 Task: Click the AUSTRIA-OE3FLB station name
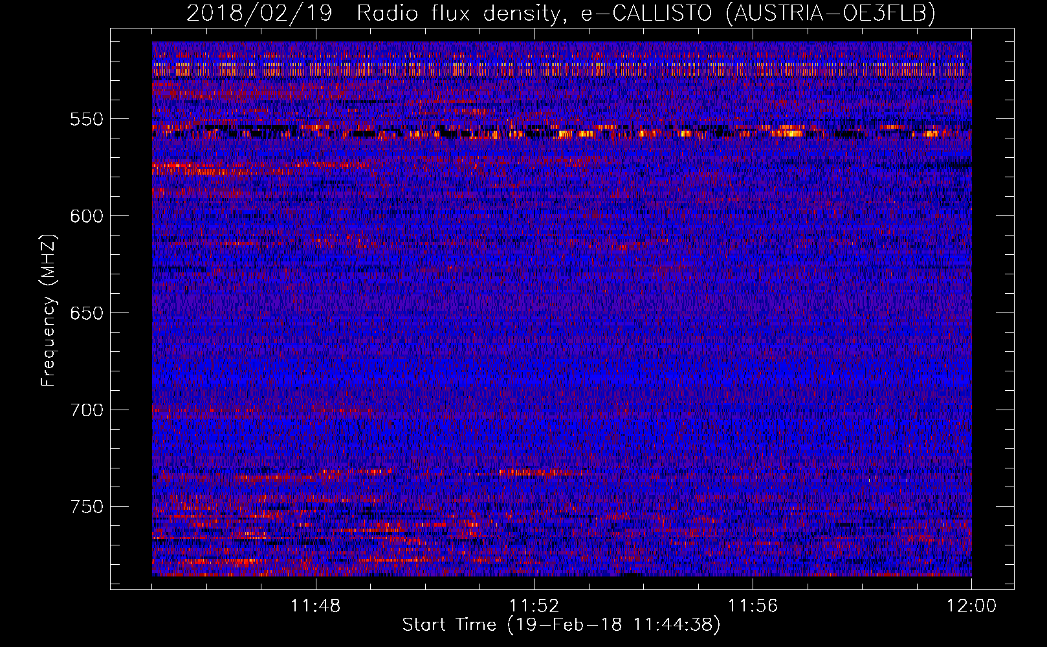tap(831, 13)
